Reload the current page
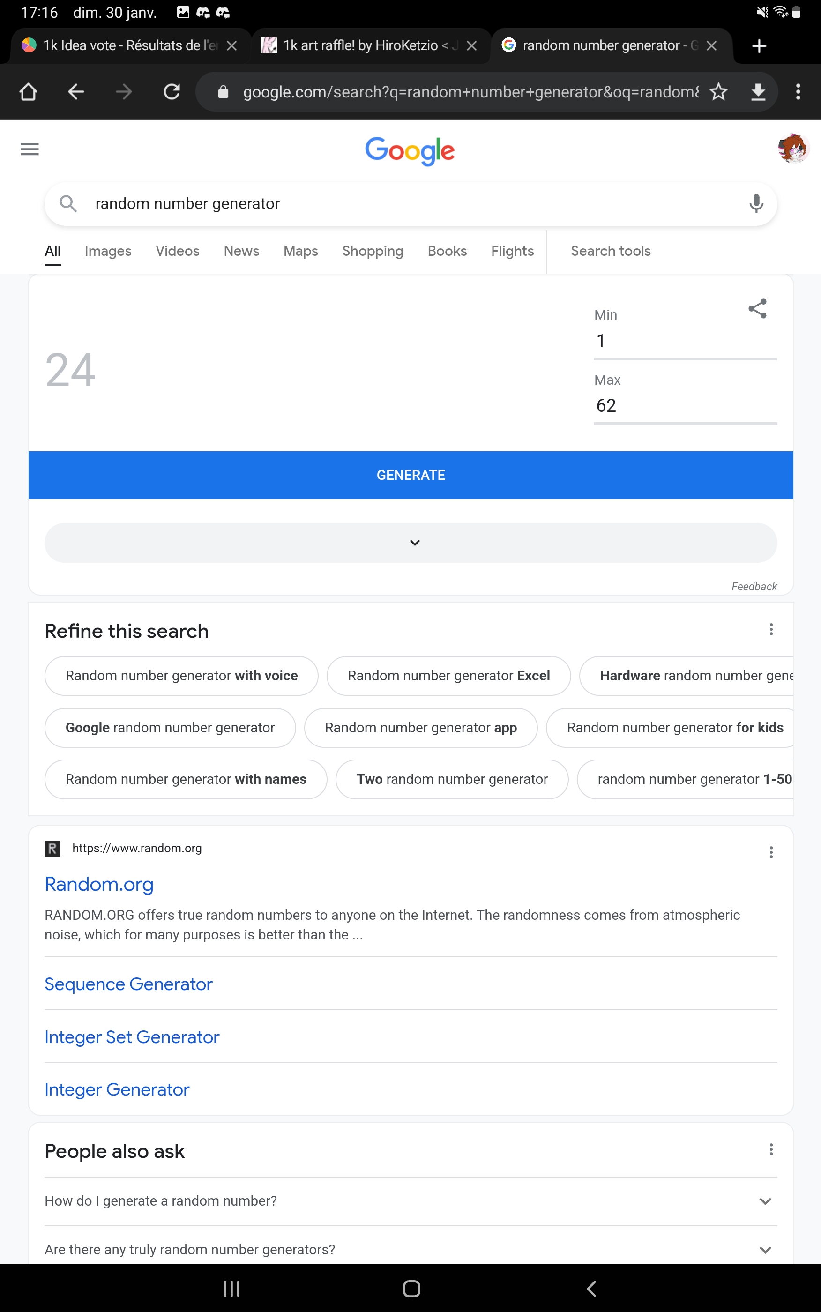Image resolution: width=821 pixels, height=1312 pixels. click(172, 92)
